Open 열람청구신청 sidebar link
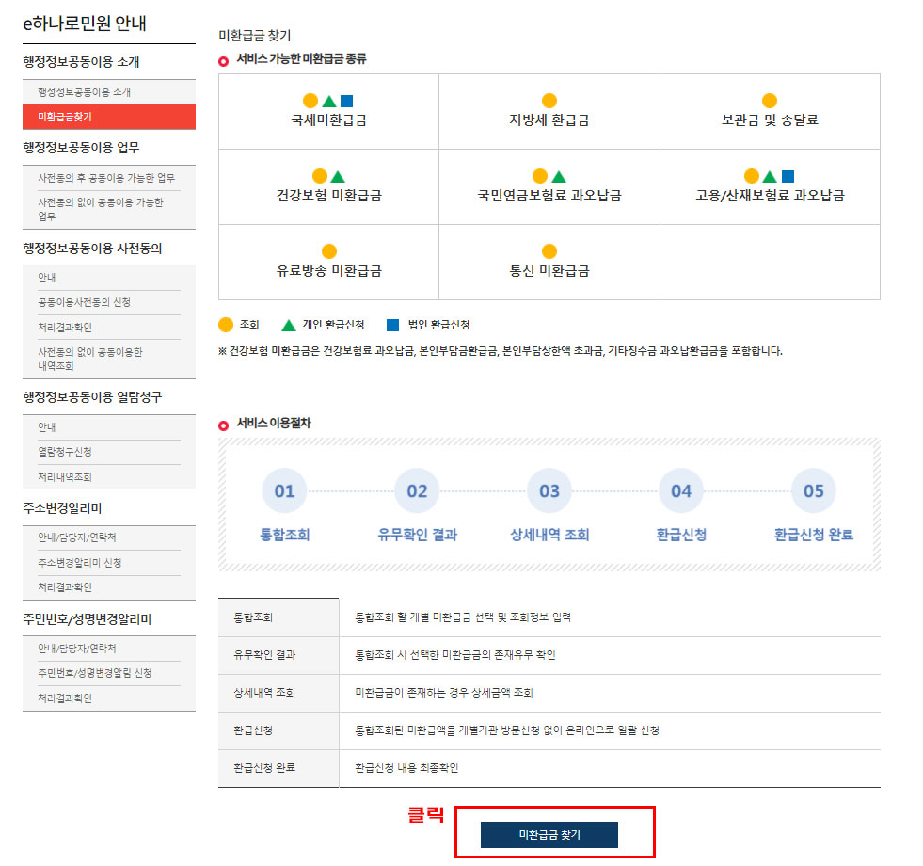 [65, 452]
